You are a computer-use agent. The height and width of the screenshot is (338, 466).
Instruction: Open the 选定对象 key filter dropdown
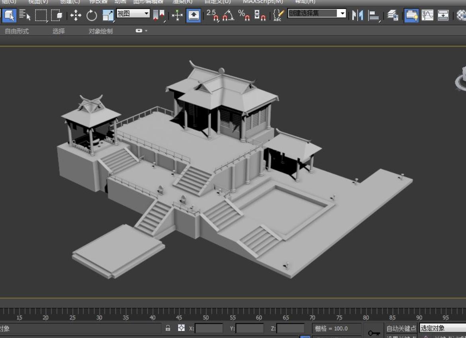click(442, 328)
